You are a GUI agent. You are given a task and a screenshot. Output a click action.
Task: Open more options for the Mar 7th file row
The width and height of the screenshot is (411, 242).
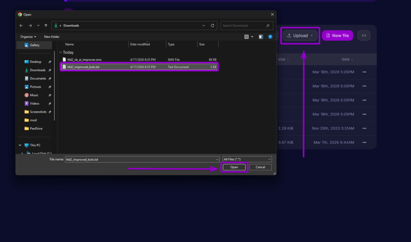(364, 142)
